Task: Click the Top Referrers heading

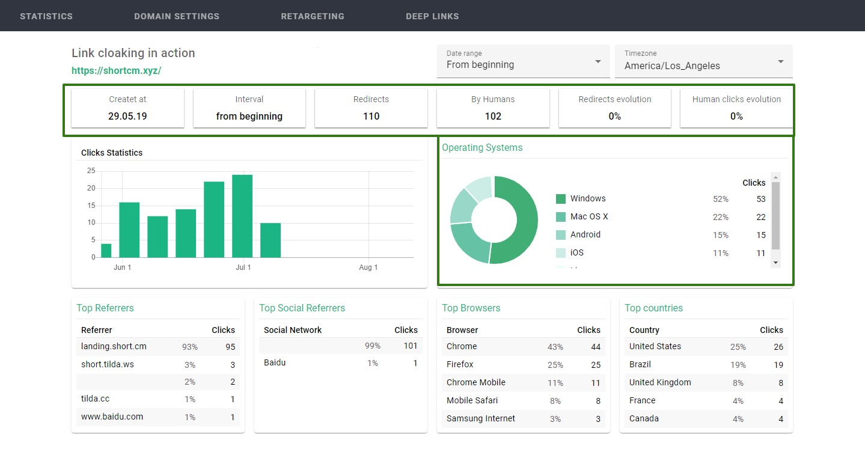Action: 105,308
